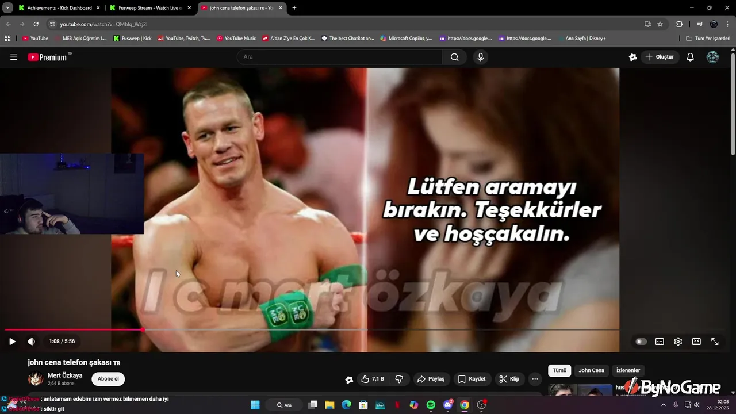Click the Oluştur create button
Image resolution: width=736 pixels, height=414 pixels.
pos(660,57)
